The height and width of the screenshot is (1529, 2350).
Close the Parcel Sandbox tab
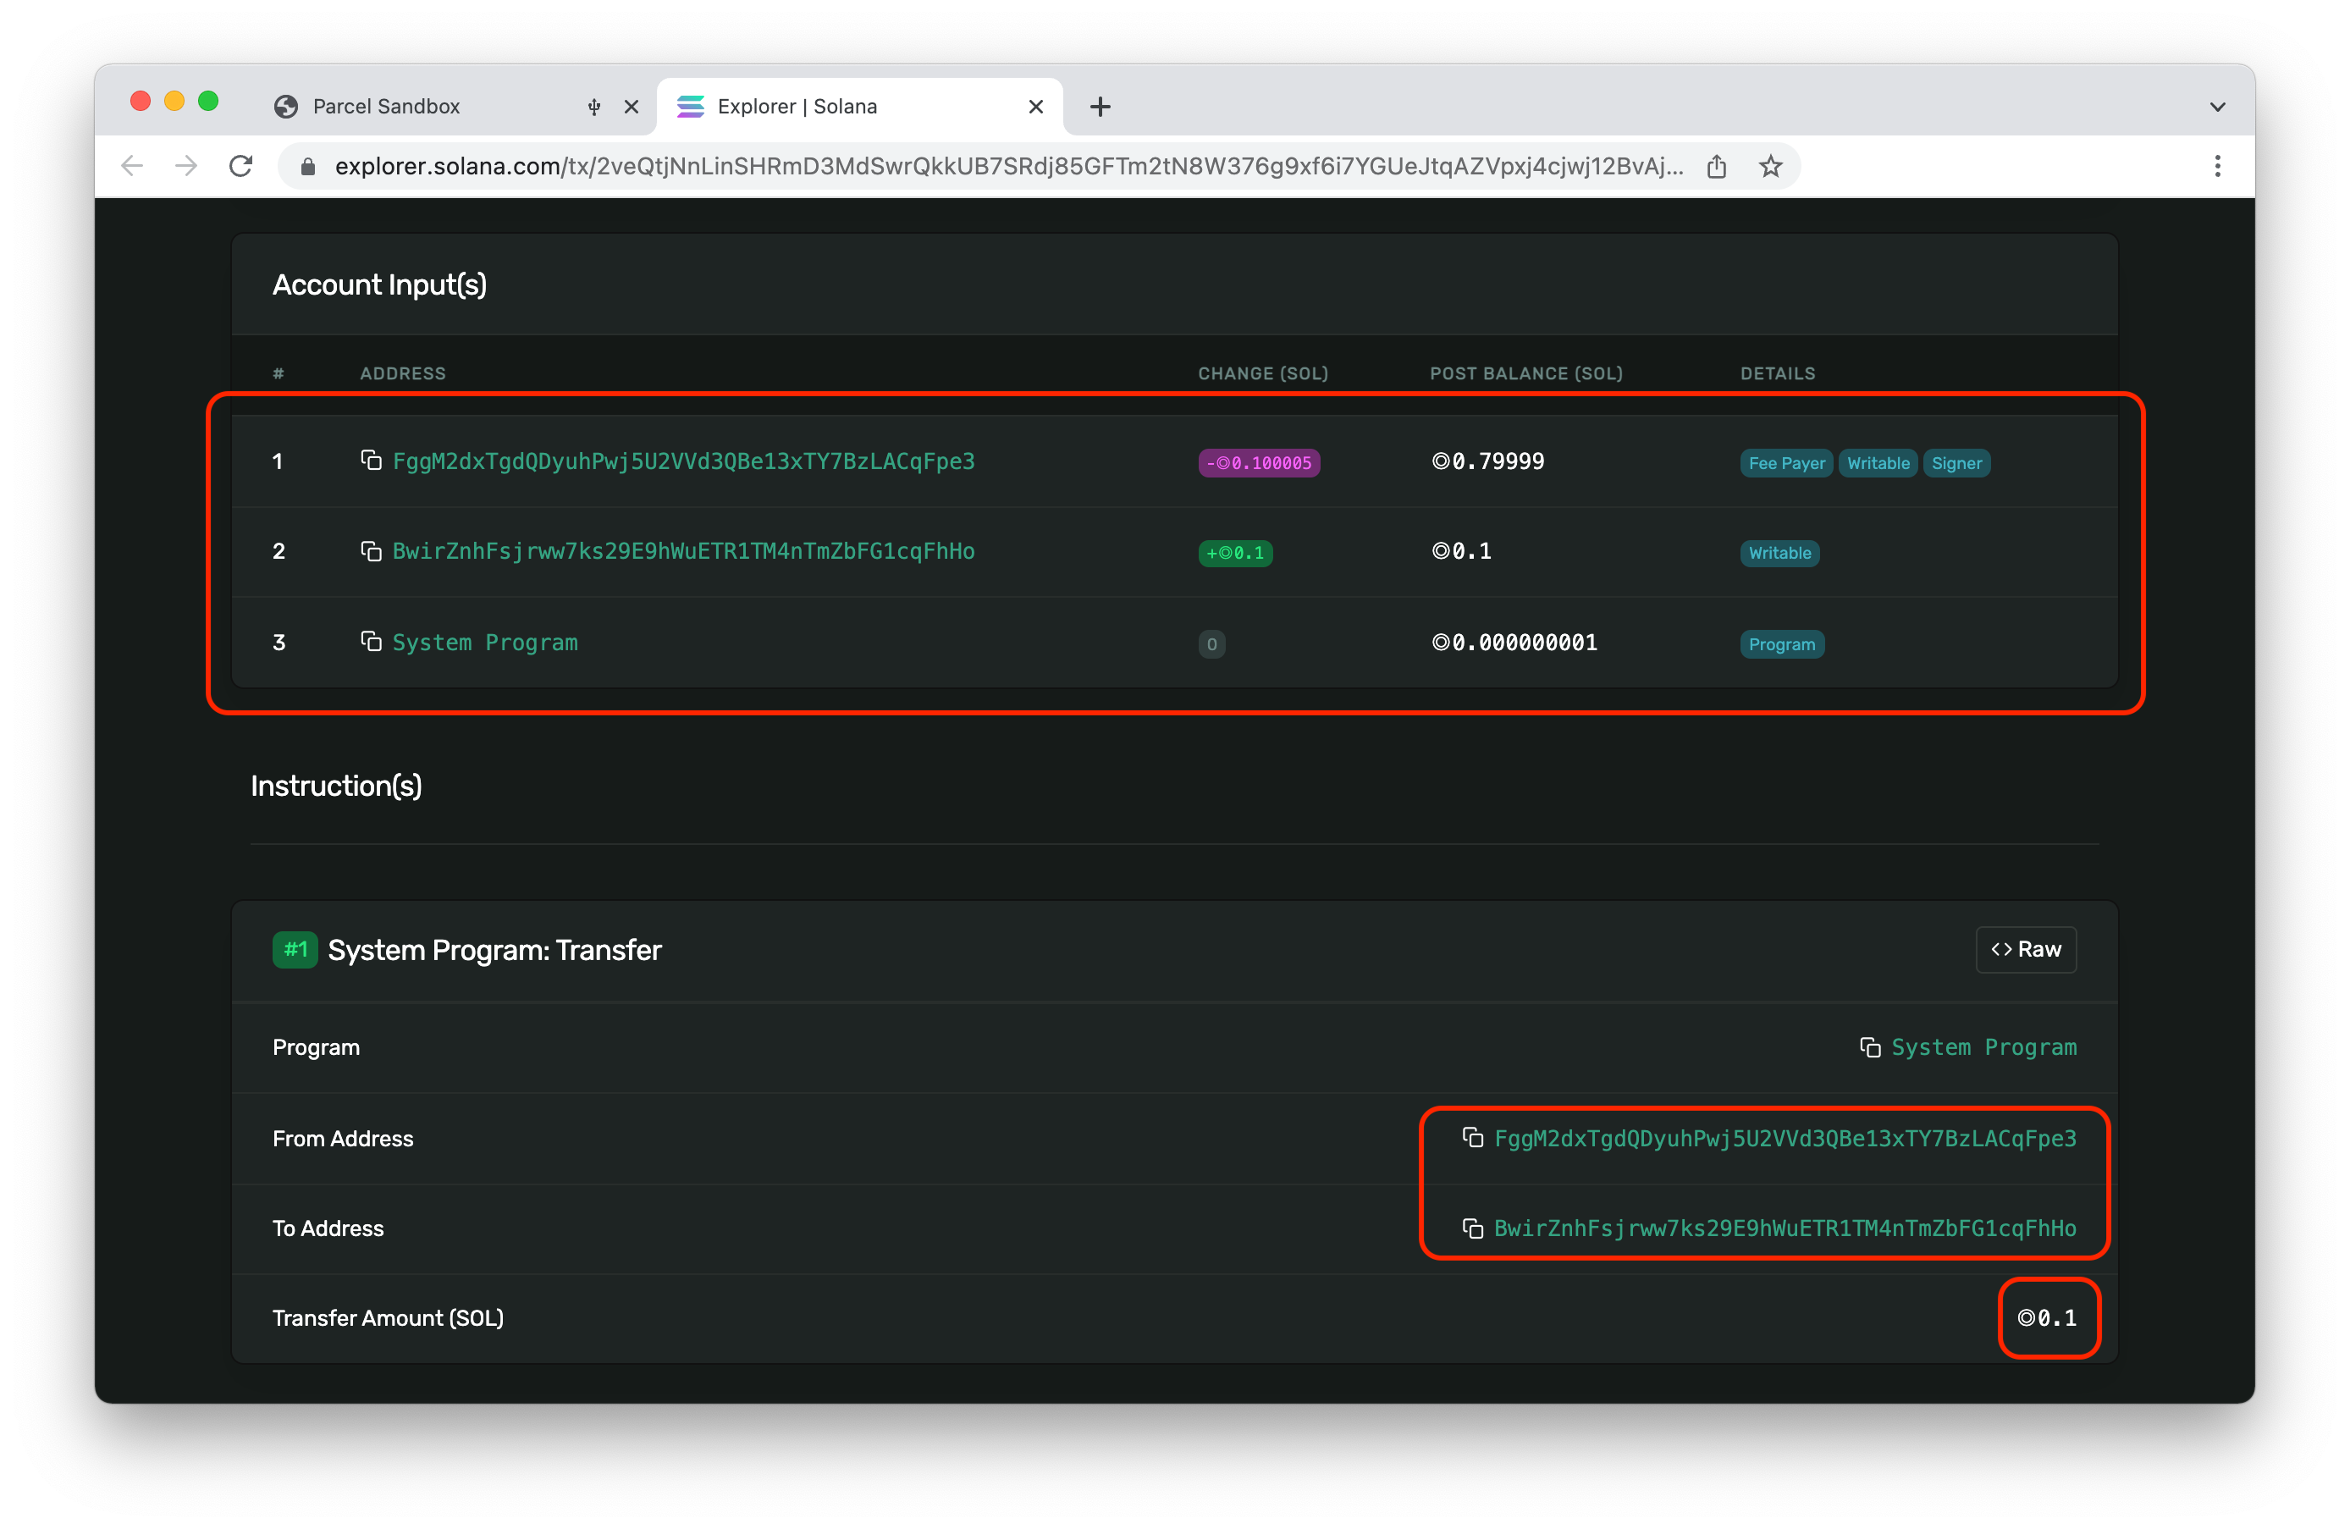pos(632,107)
